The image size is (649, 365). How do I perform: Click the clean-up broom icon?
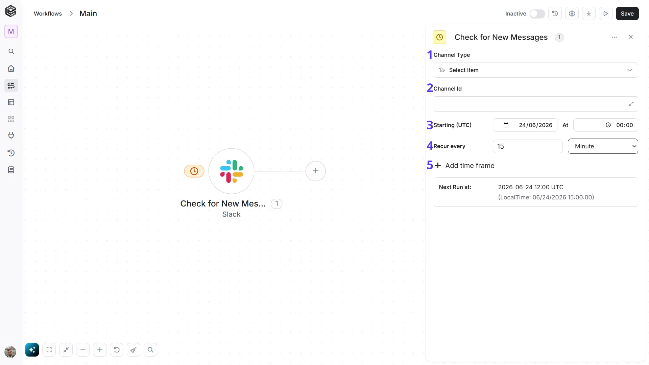[134, 350]
